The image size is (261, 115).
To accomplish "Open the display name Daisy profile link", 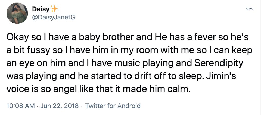I will click(41, 9).
